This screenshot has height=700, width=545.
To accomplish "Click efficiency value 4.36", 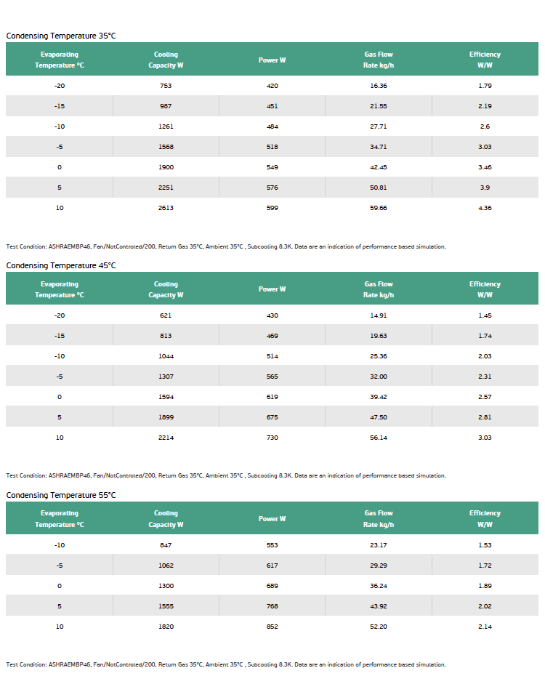I will click(485, 208).
